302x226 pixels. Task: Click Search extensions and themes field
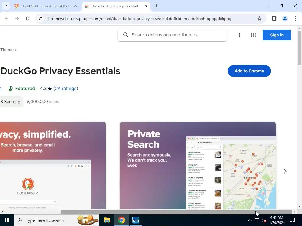point(172,35)
